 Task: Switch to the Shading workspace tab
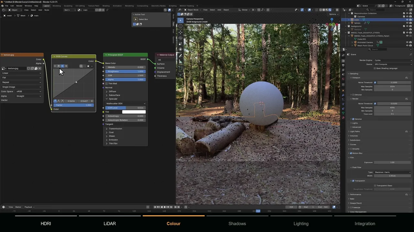click(x=106, y=6)
